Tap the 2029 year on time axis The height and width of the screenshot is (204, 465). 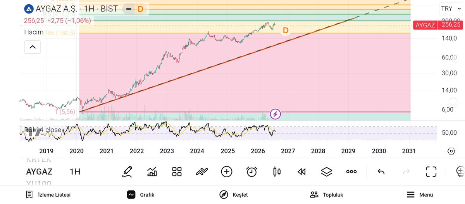point(348,151)
